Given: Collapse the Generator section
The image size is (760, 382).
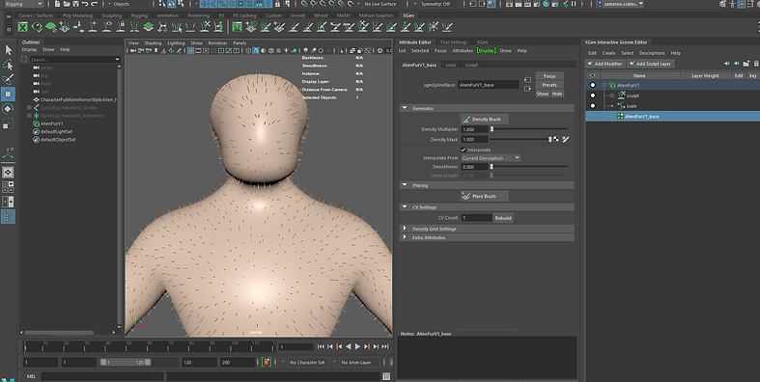Looking at the screenshot, I should click(405, 108).
